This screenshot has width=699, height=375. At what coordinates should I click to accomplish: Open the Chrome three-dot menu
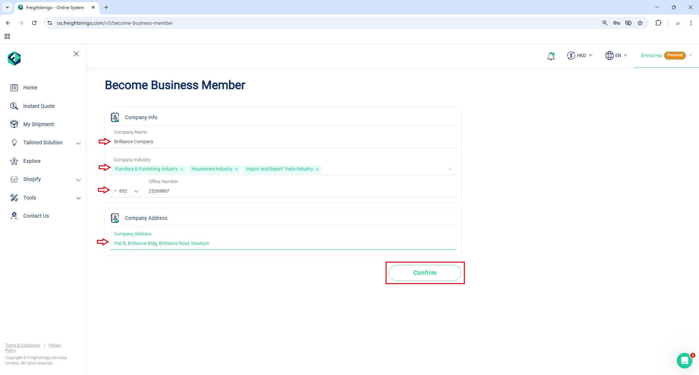click(x=691, y=23)
